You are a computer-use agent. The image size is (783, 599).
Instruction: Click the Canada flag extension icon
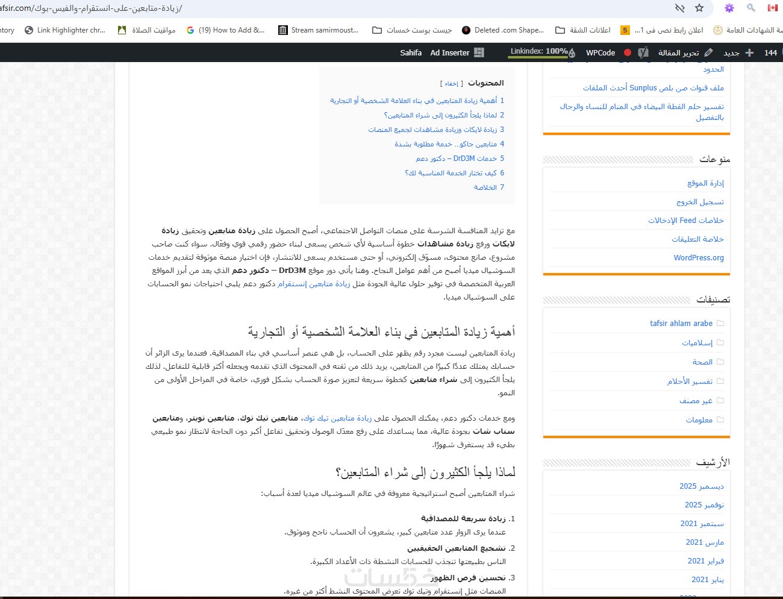[x=772, y=8]
